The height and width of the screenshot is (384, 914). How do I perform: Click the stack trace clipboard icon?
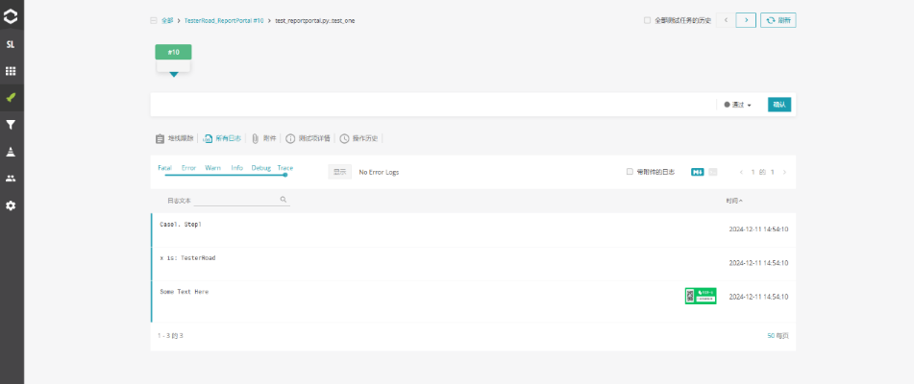point(160,138)
